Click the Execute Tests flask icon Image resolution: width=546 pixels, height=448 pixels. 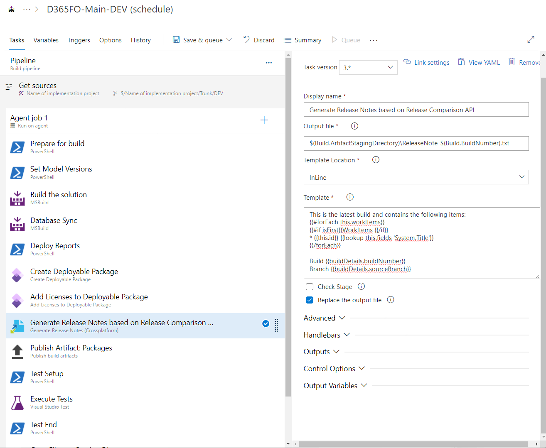(x=17, y=402)
